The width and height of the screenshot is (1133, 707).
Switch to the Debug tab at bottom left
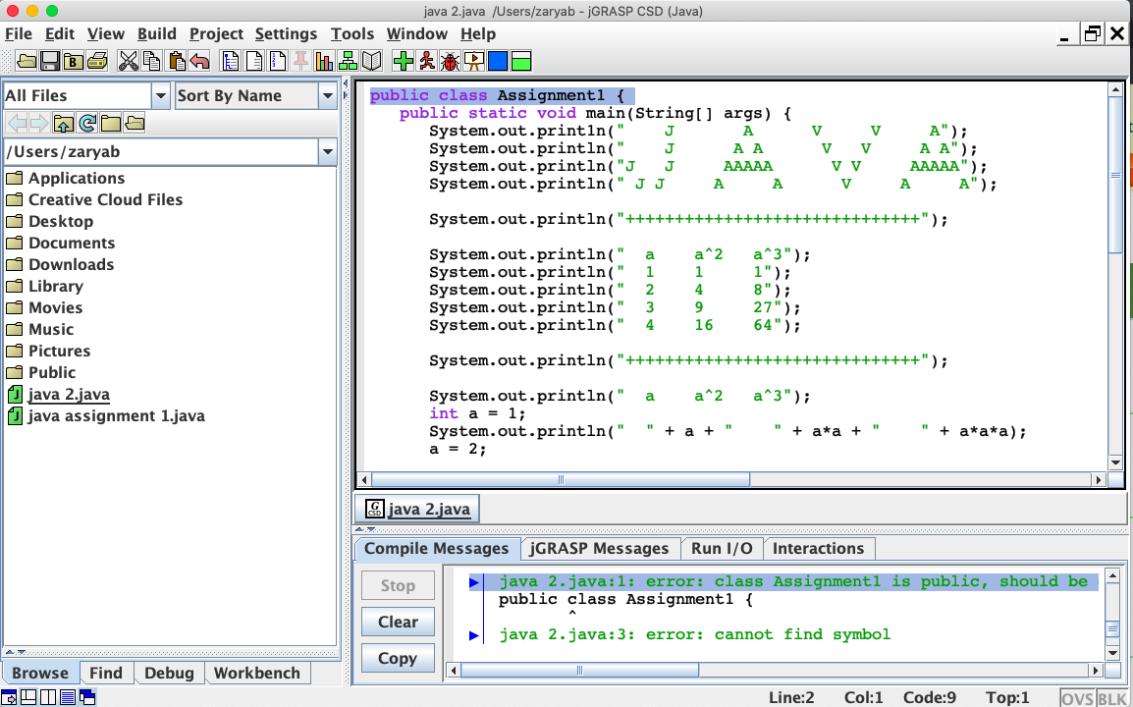pos(169,673)
